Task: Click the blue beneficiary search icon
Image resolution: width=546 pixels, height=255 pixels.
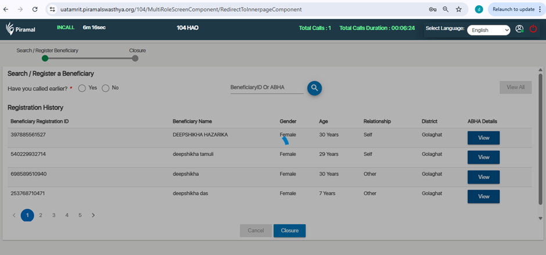Action: [x=314, y=88]
